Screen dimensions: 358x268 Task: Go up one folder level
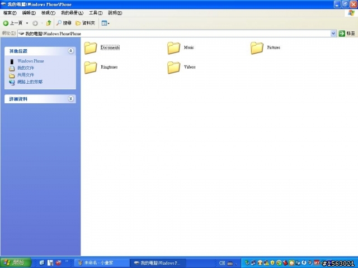click(49, 23)
